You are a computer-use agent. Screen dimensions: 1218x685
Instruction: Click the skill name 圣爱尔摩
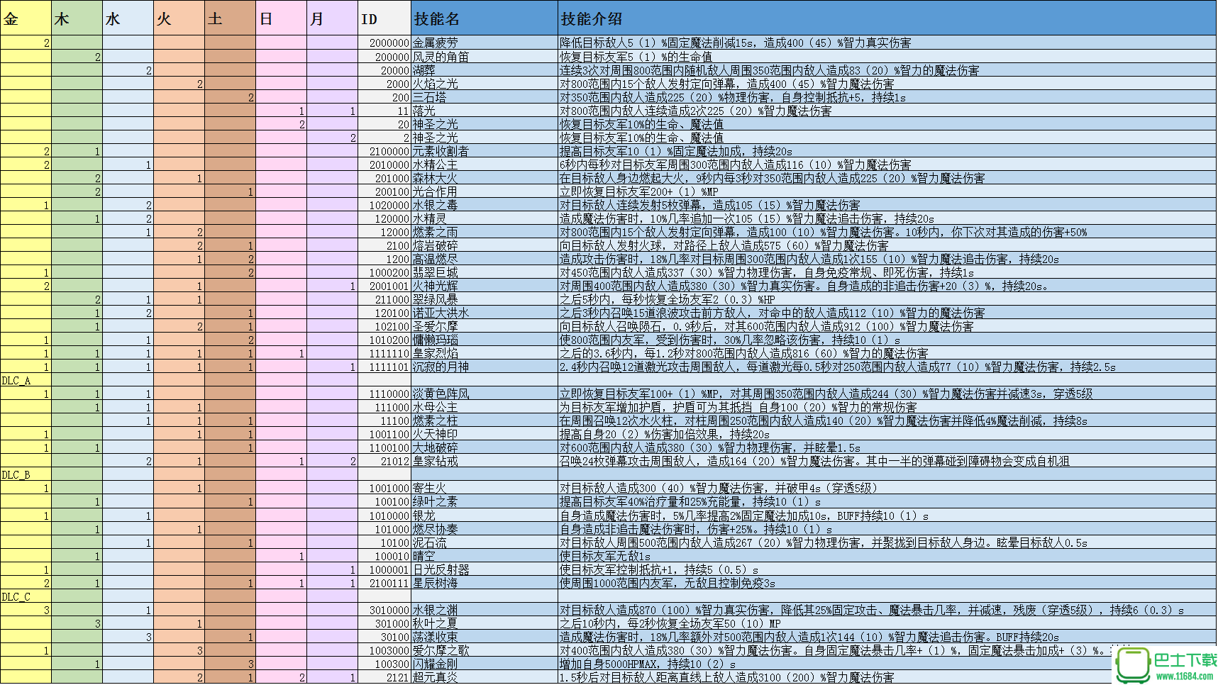[x=485, y=326]
